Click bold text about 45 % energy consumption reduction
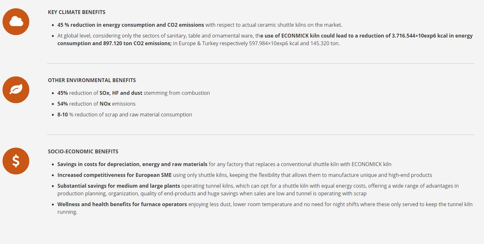The image size is (484, 244). pos(130,25)
